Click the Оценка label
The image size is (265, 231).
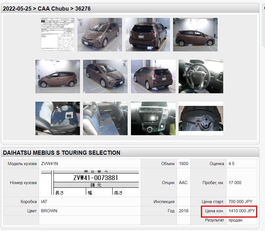217,164
